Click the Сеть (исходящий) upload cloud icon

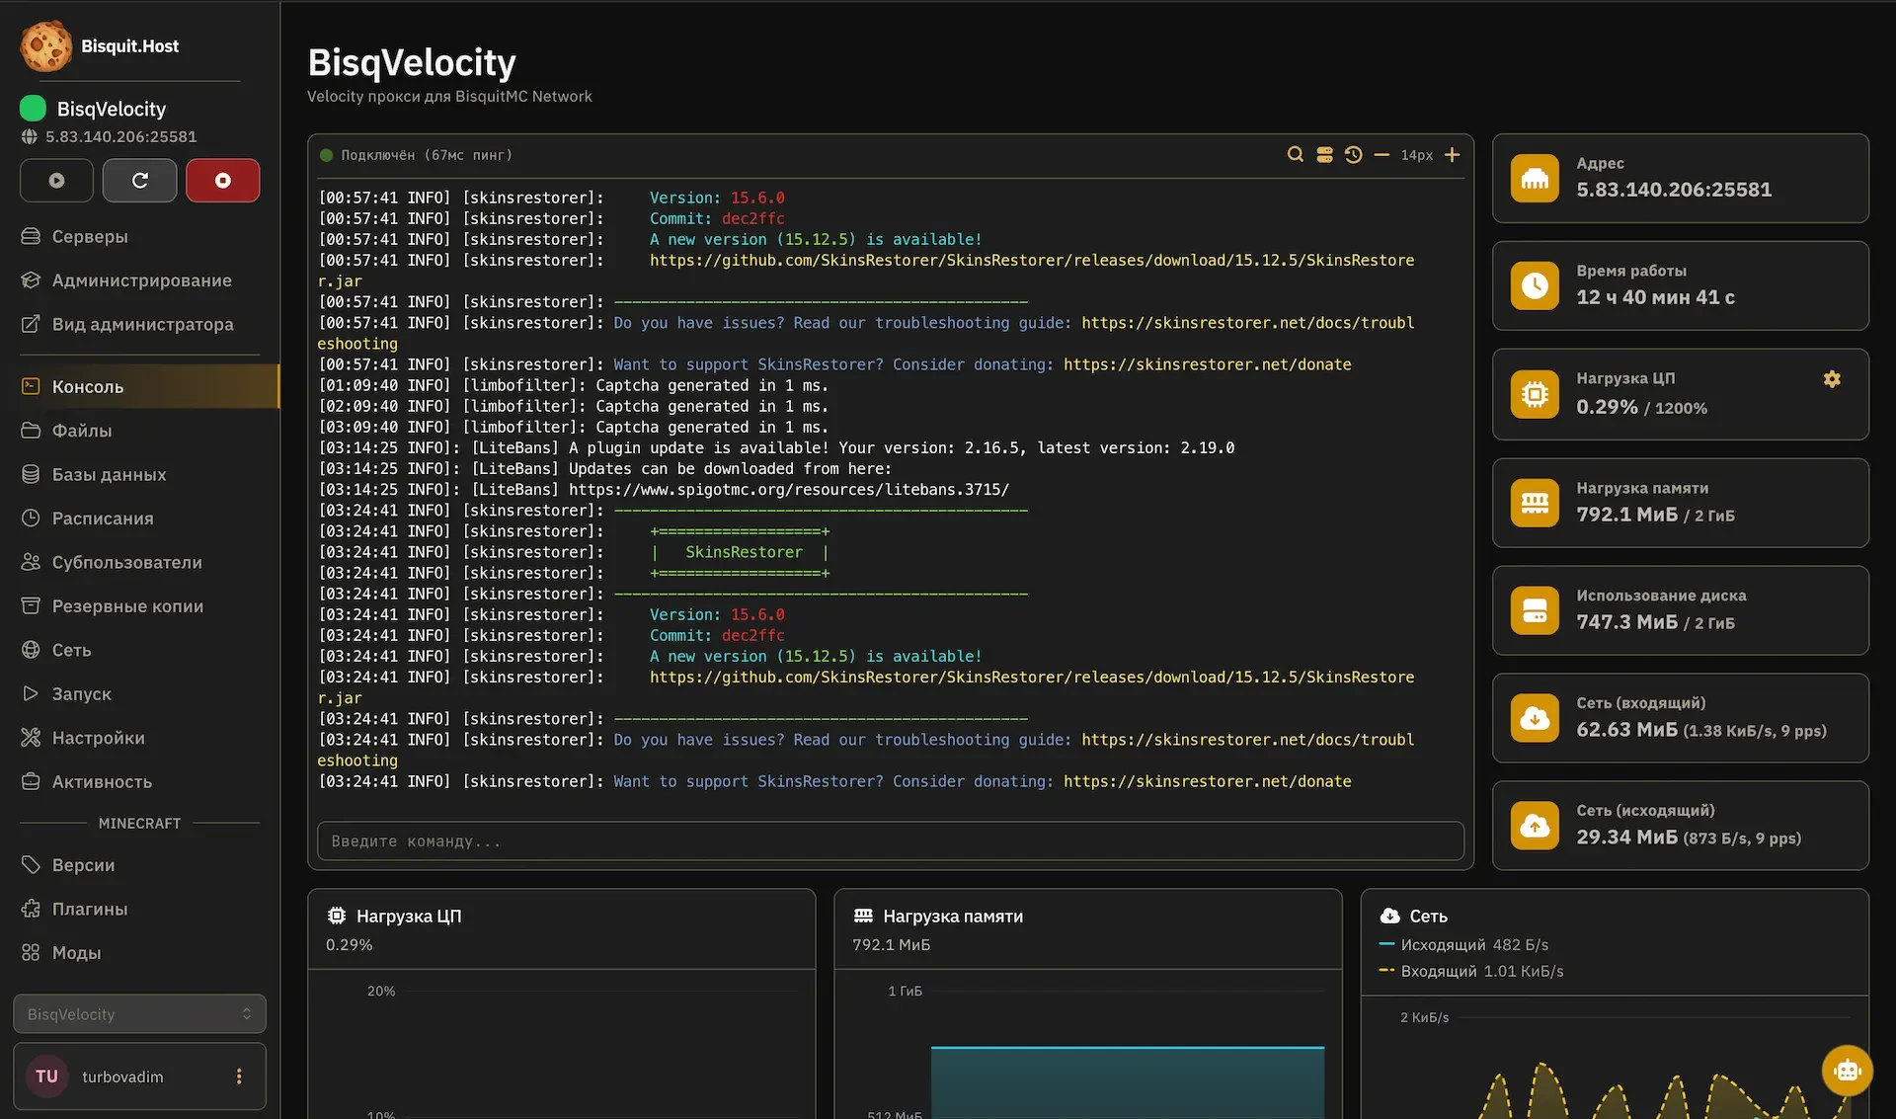[x=1535, y=826]
